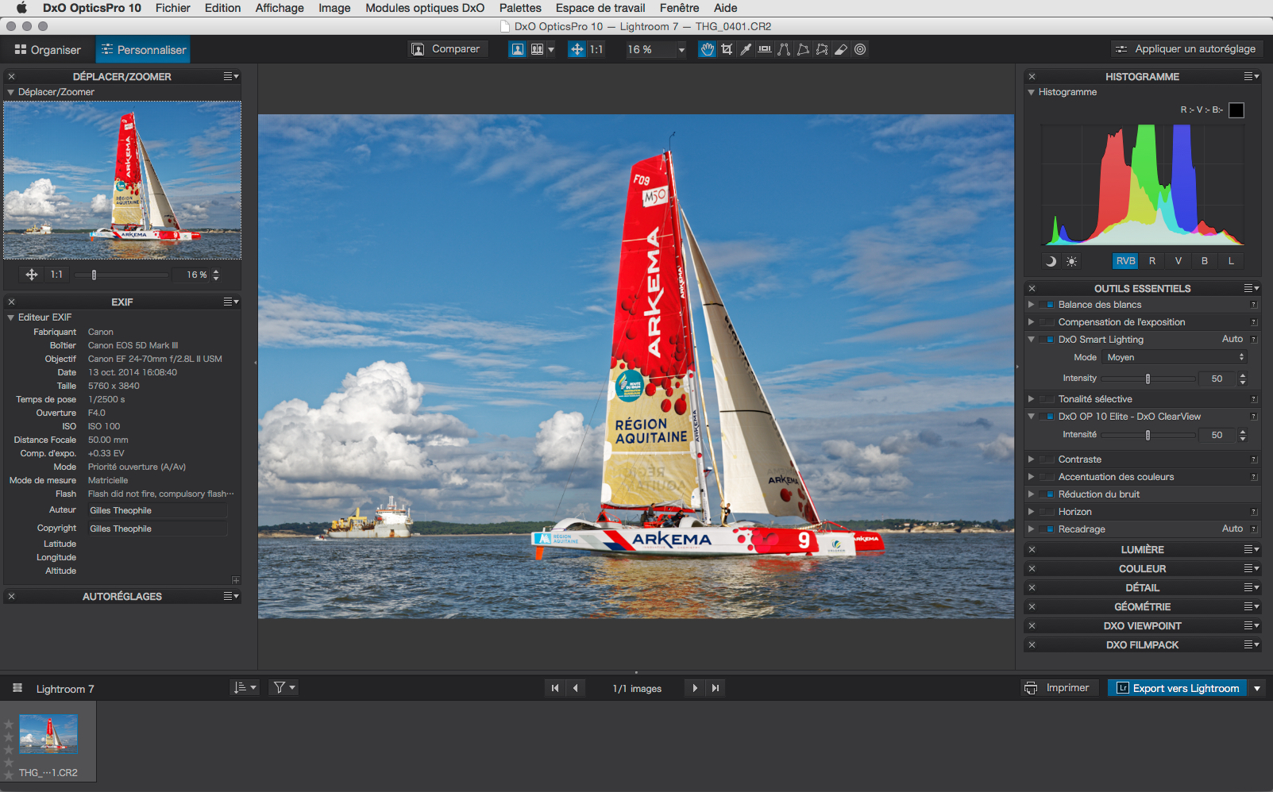
Task: Open Smart Lighting Mode dropdown Moyen
Action: [x=1175, y=357]
